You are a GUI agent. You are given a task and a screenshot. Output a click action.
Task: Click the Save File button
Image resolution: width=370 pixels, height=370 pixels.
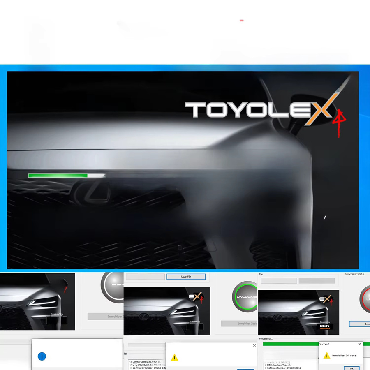click(x=186, y=277)
